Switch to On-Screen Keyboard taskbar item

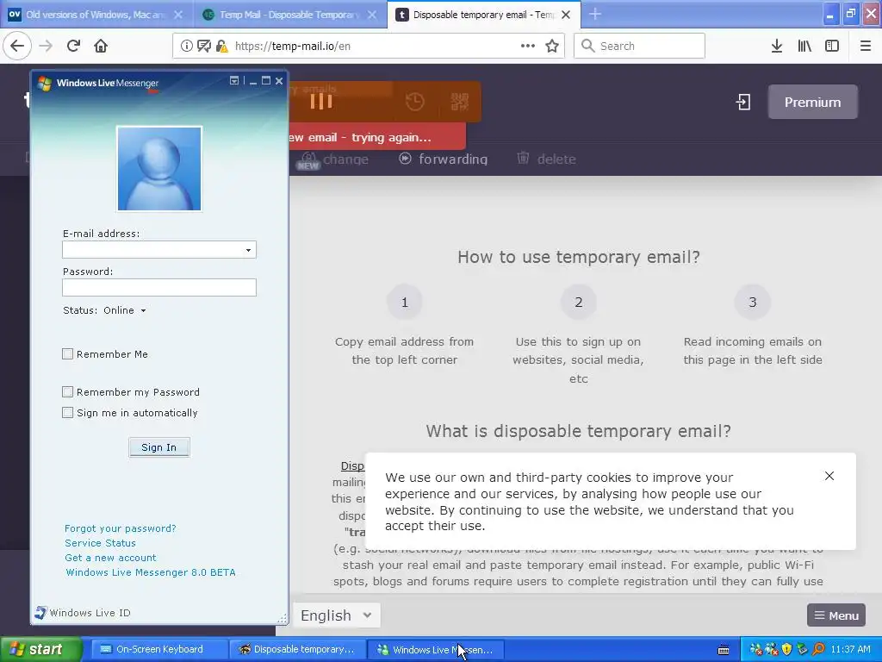(158, 650)
